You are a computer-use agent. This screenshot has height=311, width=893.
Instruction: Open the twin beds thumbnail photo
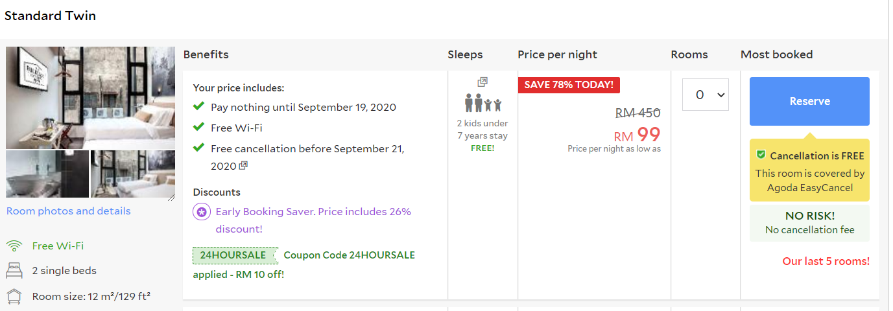(133, 174)
